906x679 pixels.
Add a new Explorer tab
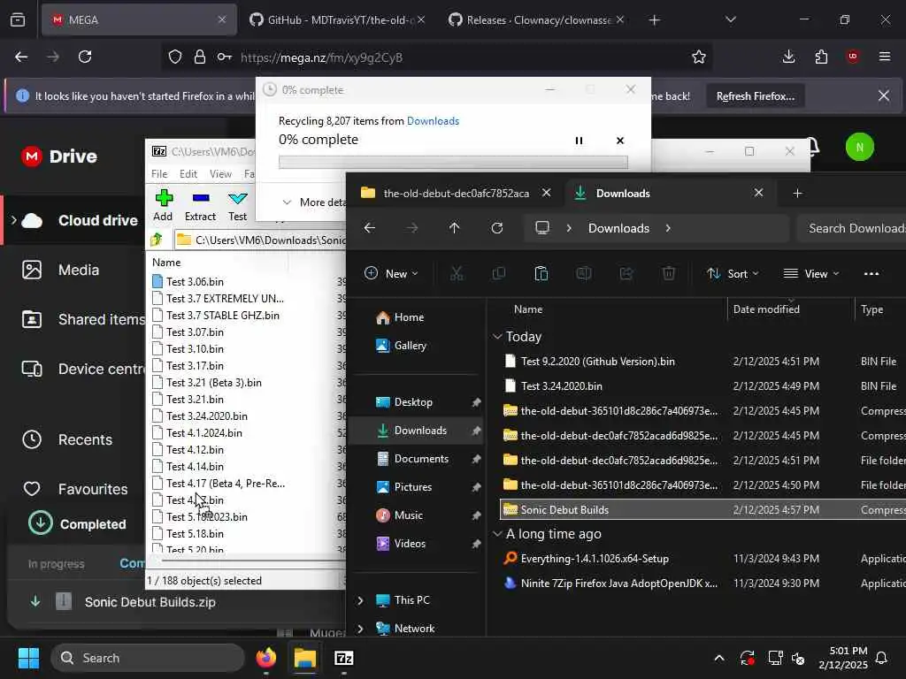[797, 194]
